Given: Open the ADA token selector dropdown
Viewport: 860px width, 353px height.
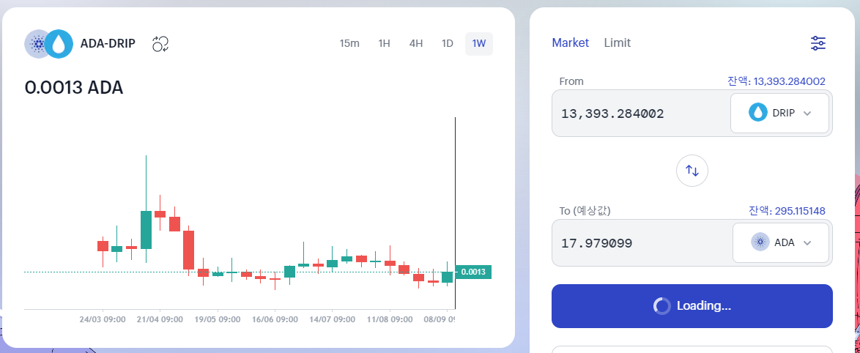Looking at the screenshot, I should [780, 242].
